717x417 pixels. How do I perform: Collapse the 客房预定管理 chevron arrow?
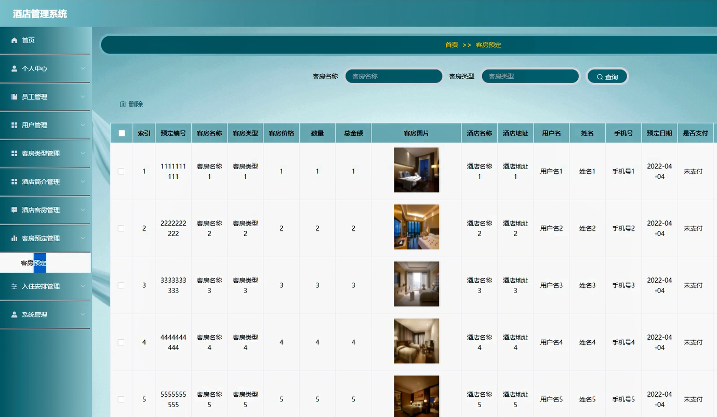pyautogui.click(x=83, y=239)
